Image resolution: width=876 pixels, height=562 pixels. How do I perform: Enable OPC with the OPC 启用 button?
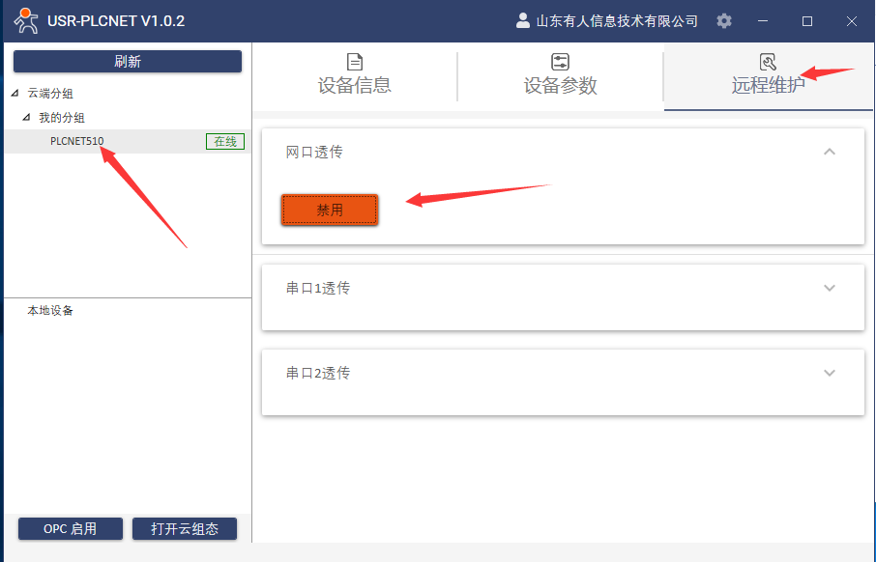point(71,528)
